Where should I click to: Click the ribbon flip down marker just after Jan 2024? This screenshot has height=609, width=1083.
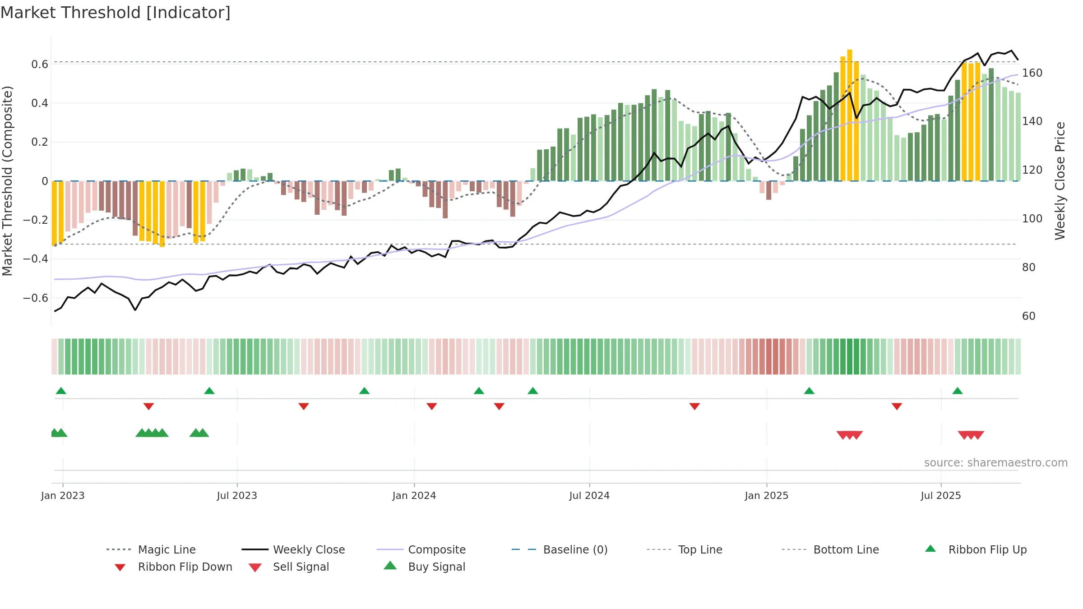pyautogui.click(x=432, y=406)
